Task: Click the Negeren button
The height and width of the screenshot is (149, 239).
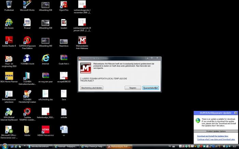Action: coord(133,88)
